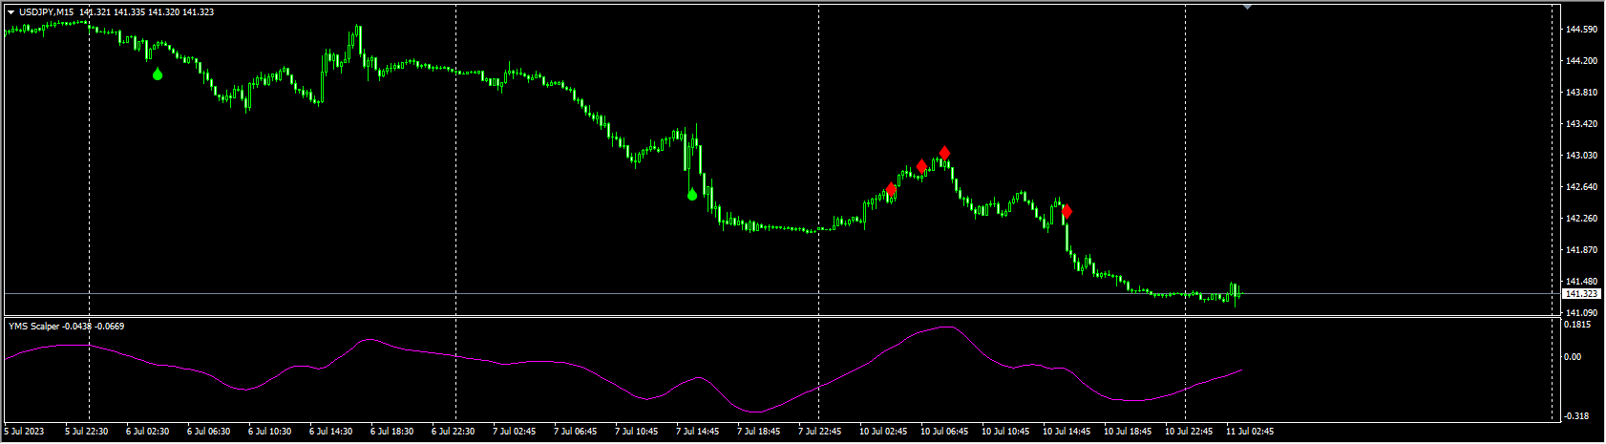Screen dimensions: 1606x444
Task: Select the middle red diamond of the rising cluster
Action: point(921,167)
